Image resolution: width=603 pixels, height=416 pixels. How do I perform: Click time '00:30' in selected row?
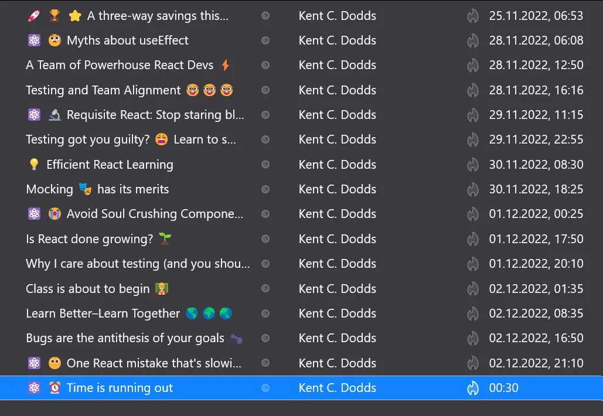click(504, 388)
